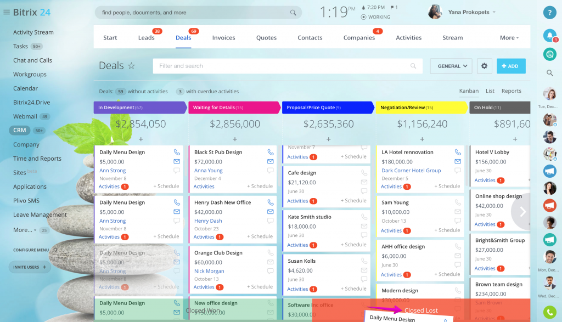This screenshot has width=562, height=322.
Task: Expand More... in the left sidebar
Action: [x=25, y=230]
